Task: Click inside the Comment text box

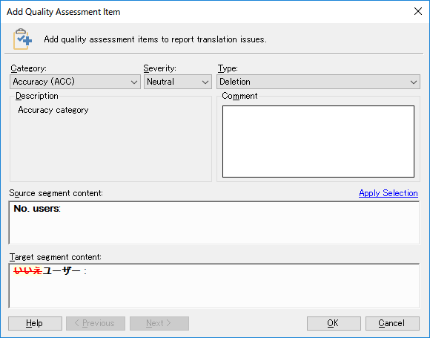Action: (x=318, y=142)
